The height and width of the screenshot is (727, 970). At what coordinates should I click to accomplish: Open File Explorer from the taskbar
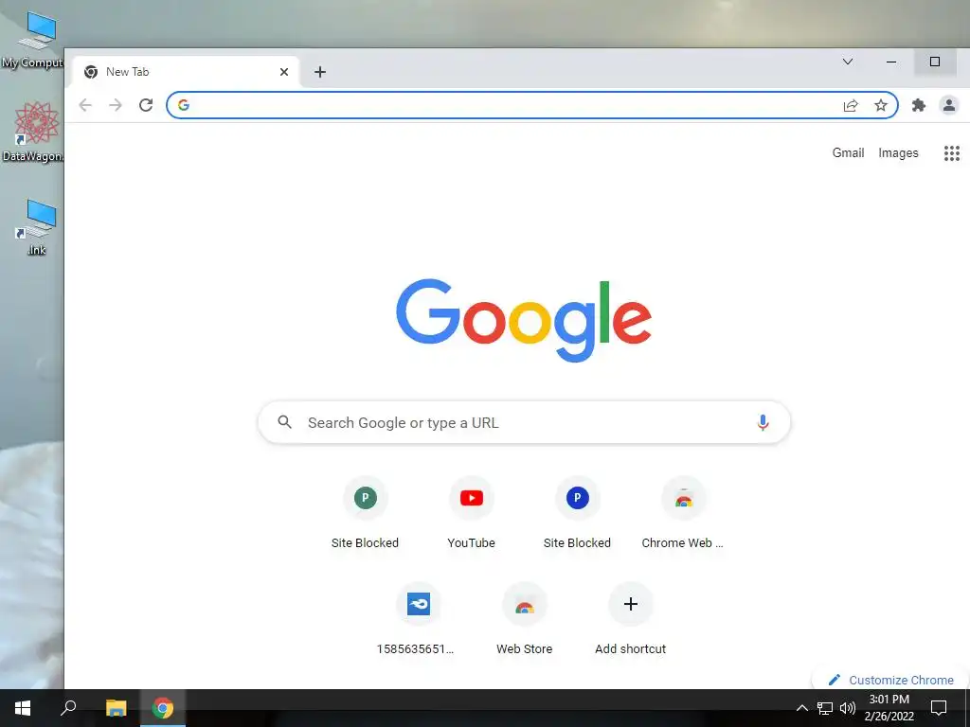[116, 708]
